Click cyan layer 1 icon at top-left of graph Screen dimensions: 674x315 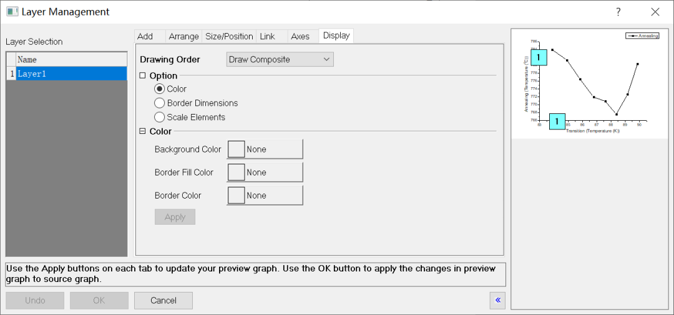(x=540, y=58)
